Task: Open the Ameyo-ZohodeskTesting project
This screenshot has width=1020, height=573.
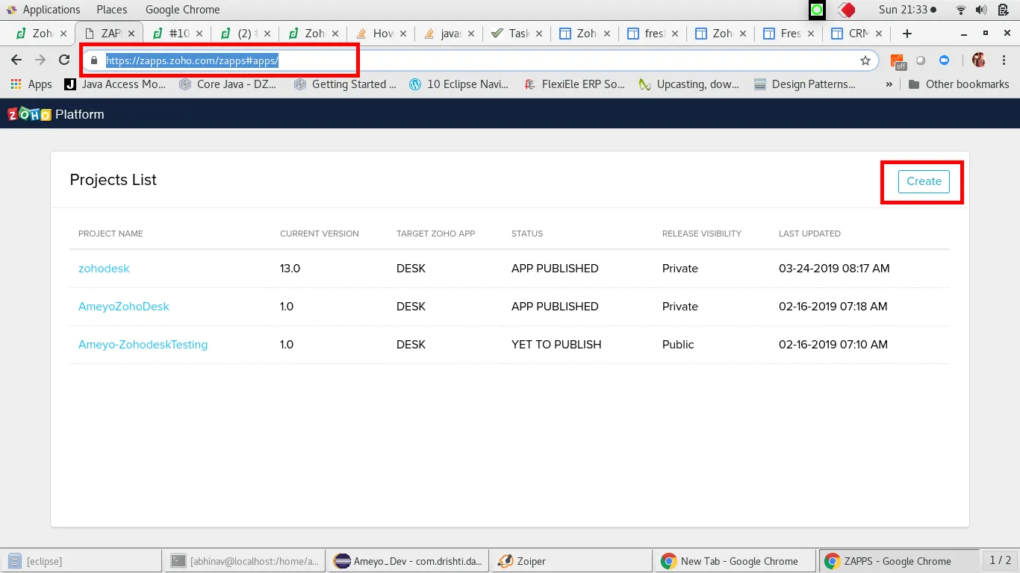Action: (x=143, y=345)
